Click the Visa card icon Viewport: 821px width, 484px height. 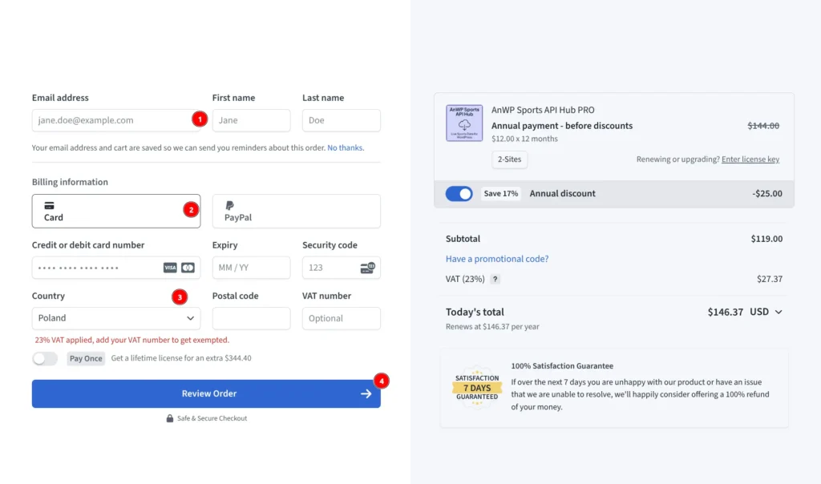(170, 268)
